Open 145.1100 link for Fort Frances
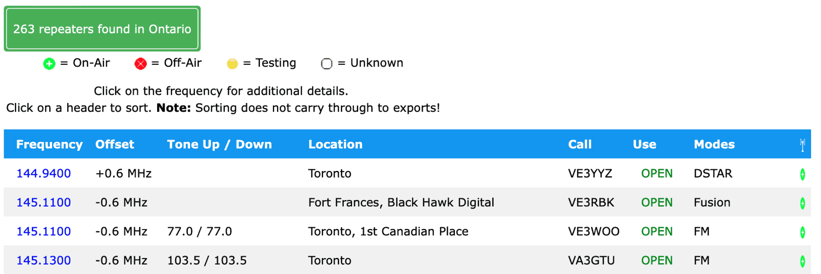Image resolution: width=821 pixels, height=274 pixels. pyautogui.click(x=44, y=202)
